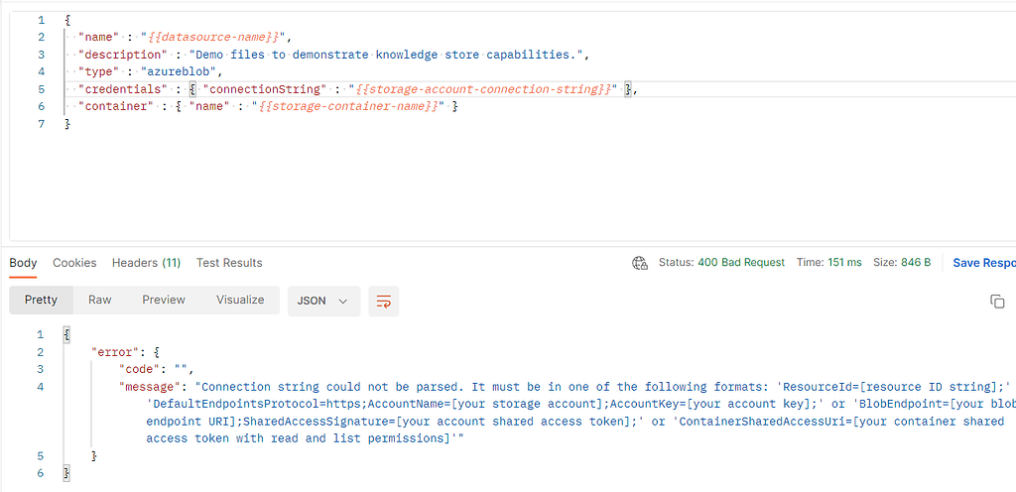Open the Headers (11) tab
This screenshot has height=492, width=1016.
point(146,263)
